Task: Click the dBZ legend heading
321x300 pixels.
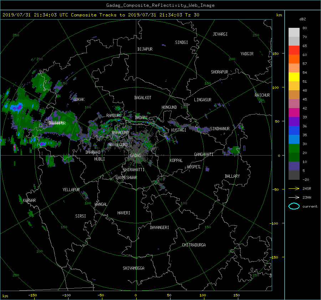Action: click(x=302, y=19)
